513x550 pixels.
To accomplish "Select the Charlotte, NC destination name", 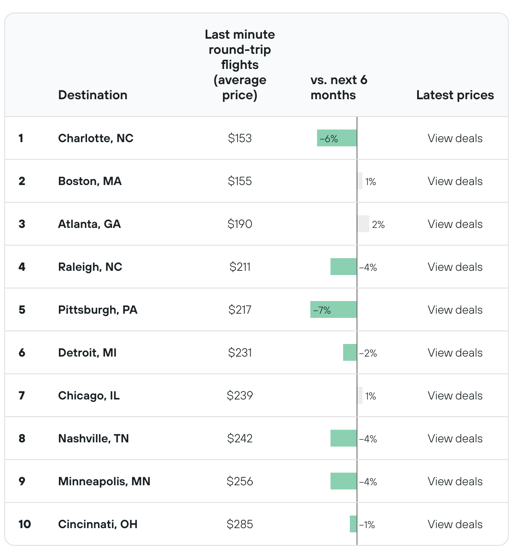I will tap(95, 138).
